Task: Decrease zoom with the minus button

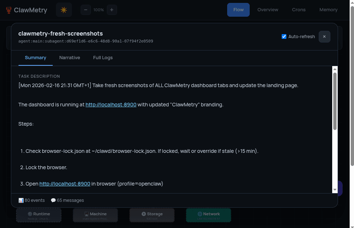Action: 86,10
